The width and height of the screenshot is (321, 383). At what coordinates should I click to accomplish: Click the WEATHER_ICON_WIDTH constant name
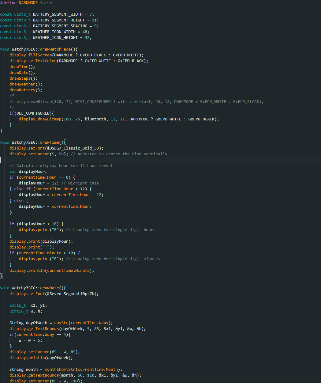(54, 32)
